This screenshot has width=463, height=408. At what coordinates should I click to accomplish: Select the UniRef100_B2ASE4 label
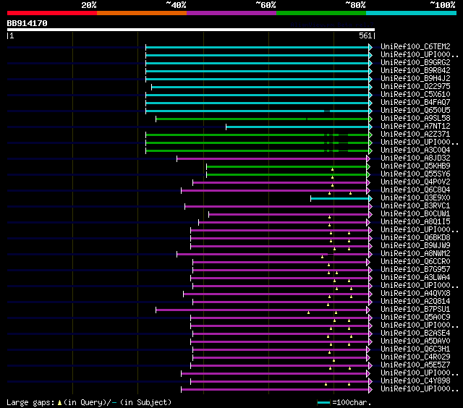[415, 333]
